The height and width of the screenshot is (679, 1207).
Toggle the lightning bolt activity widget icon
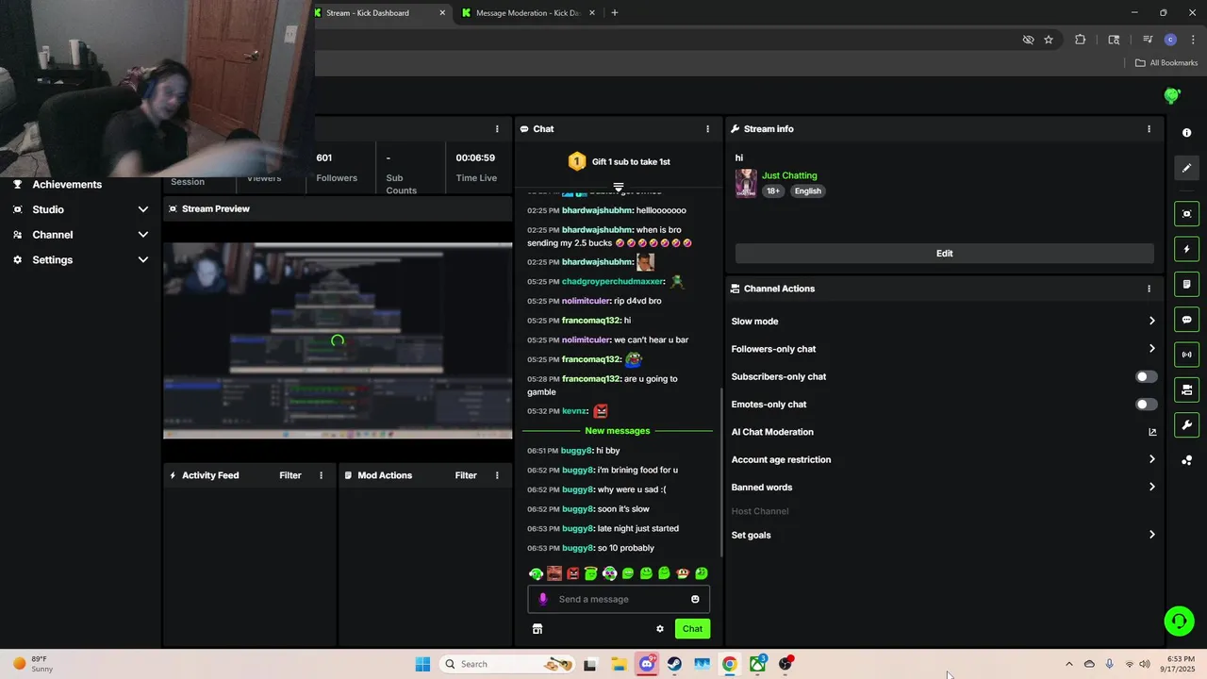click(x=1186, y=249)
